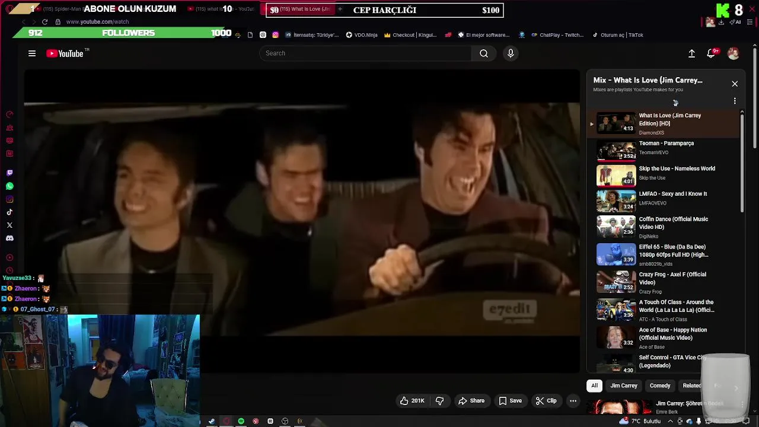
Task: Click in the YouTube Search field
Action: coord(366,53)
